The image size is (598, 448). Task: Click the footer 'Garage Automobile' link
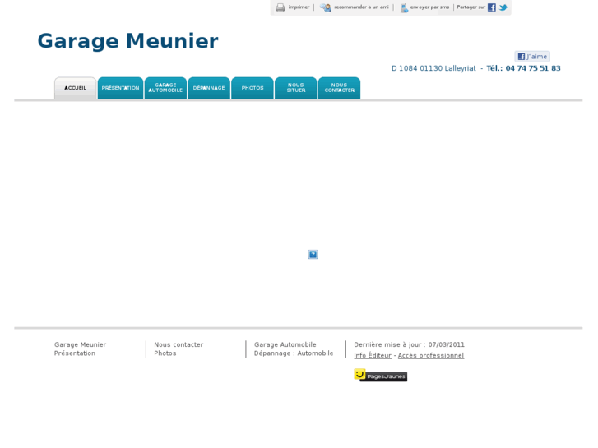285,344
